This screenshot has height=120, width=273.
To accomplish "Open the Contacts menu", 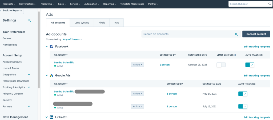I will click(9, 4).
